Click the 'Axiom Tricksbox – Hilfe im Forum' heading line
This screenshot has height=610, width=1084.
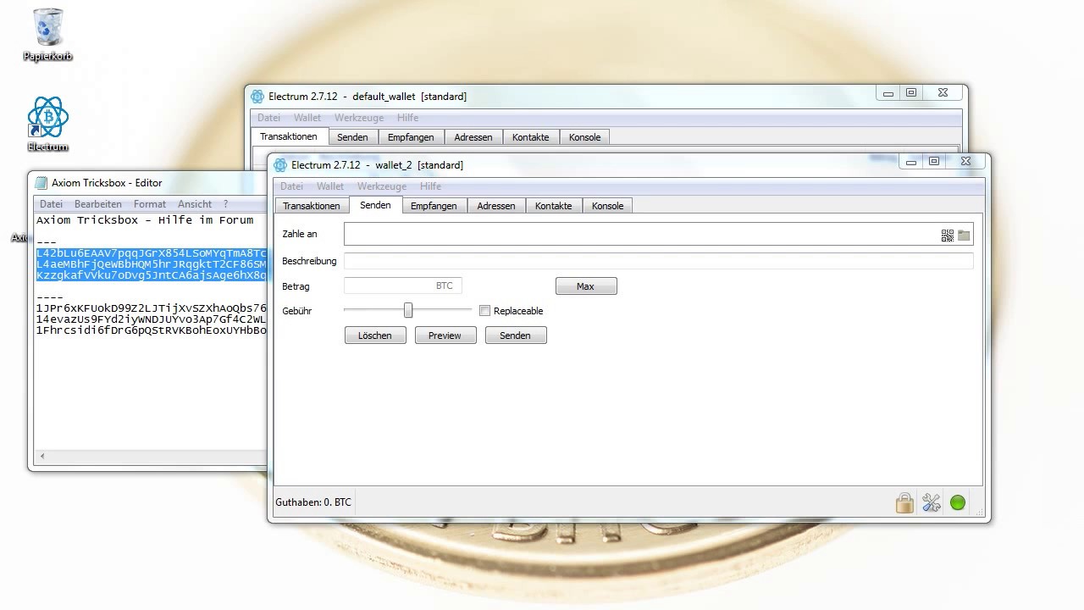pos(145,219)
